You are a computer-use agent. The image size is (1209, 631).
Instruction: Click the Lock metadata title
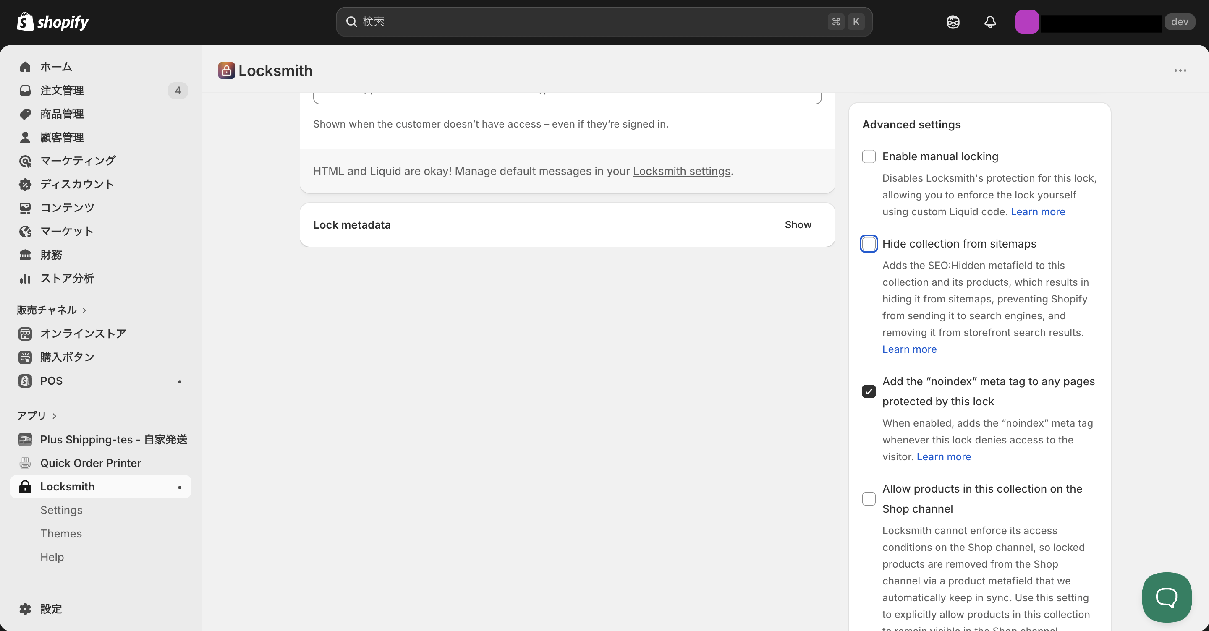(x=351, y=225)
